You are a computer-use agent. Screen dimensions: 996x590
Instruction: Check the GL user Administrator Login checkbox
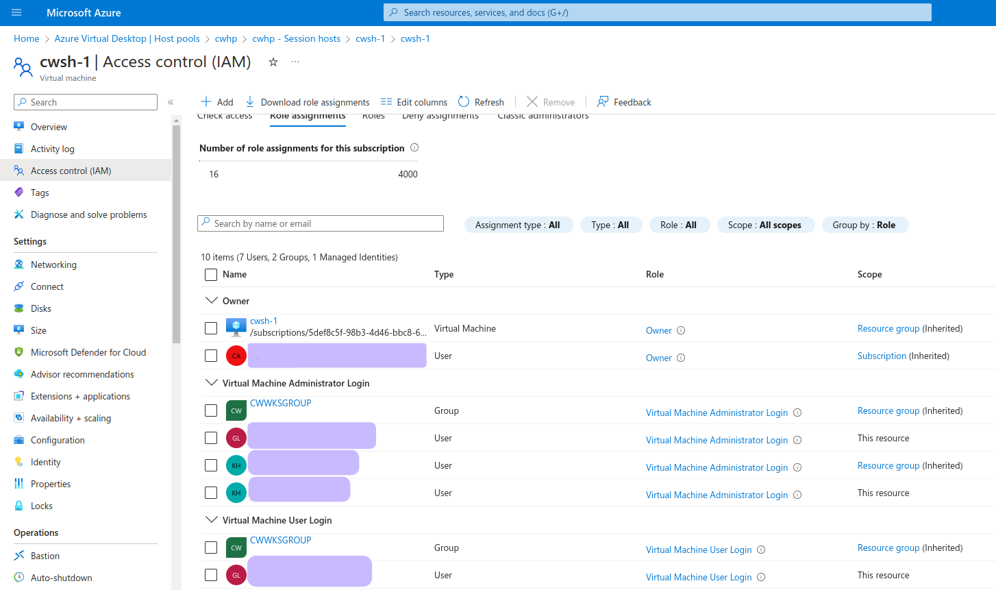point(211,438)
